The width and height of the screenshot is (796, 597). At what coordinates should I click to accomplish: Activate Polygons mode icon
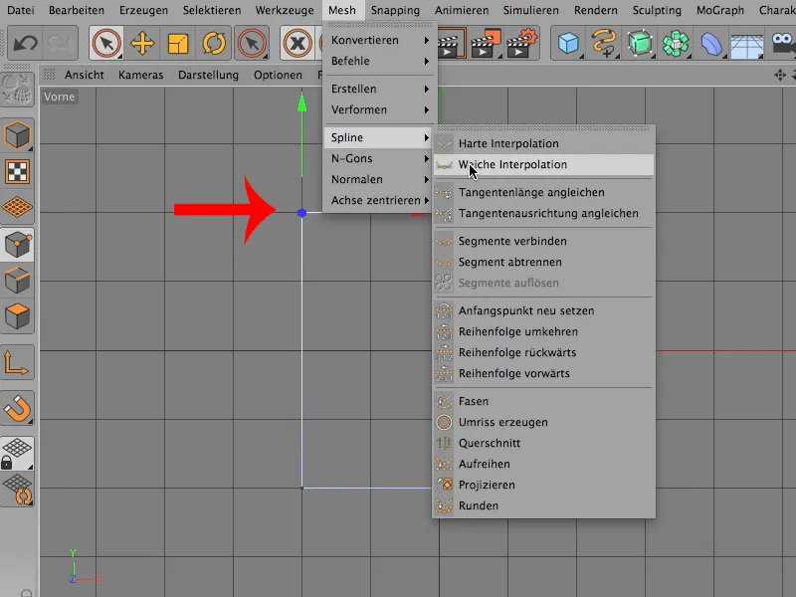tap(17, 316)
